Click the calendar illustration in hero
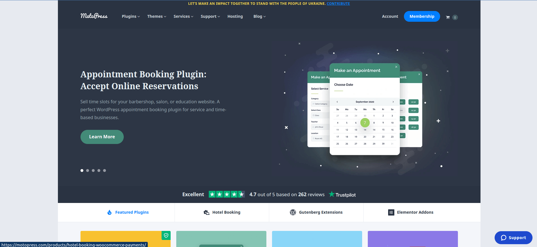Viewport: 537px width, 247px height. click(365, 109)
